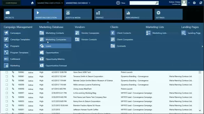This screenshot has height=114, width=204.
Task: Open the Programs icon
Action: 6,46
